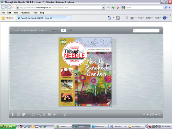Switch to Excel taskbar group
This screenshot has width=172, height=129.
click(x=64, y=127)
